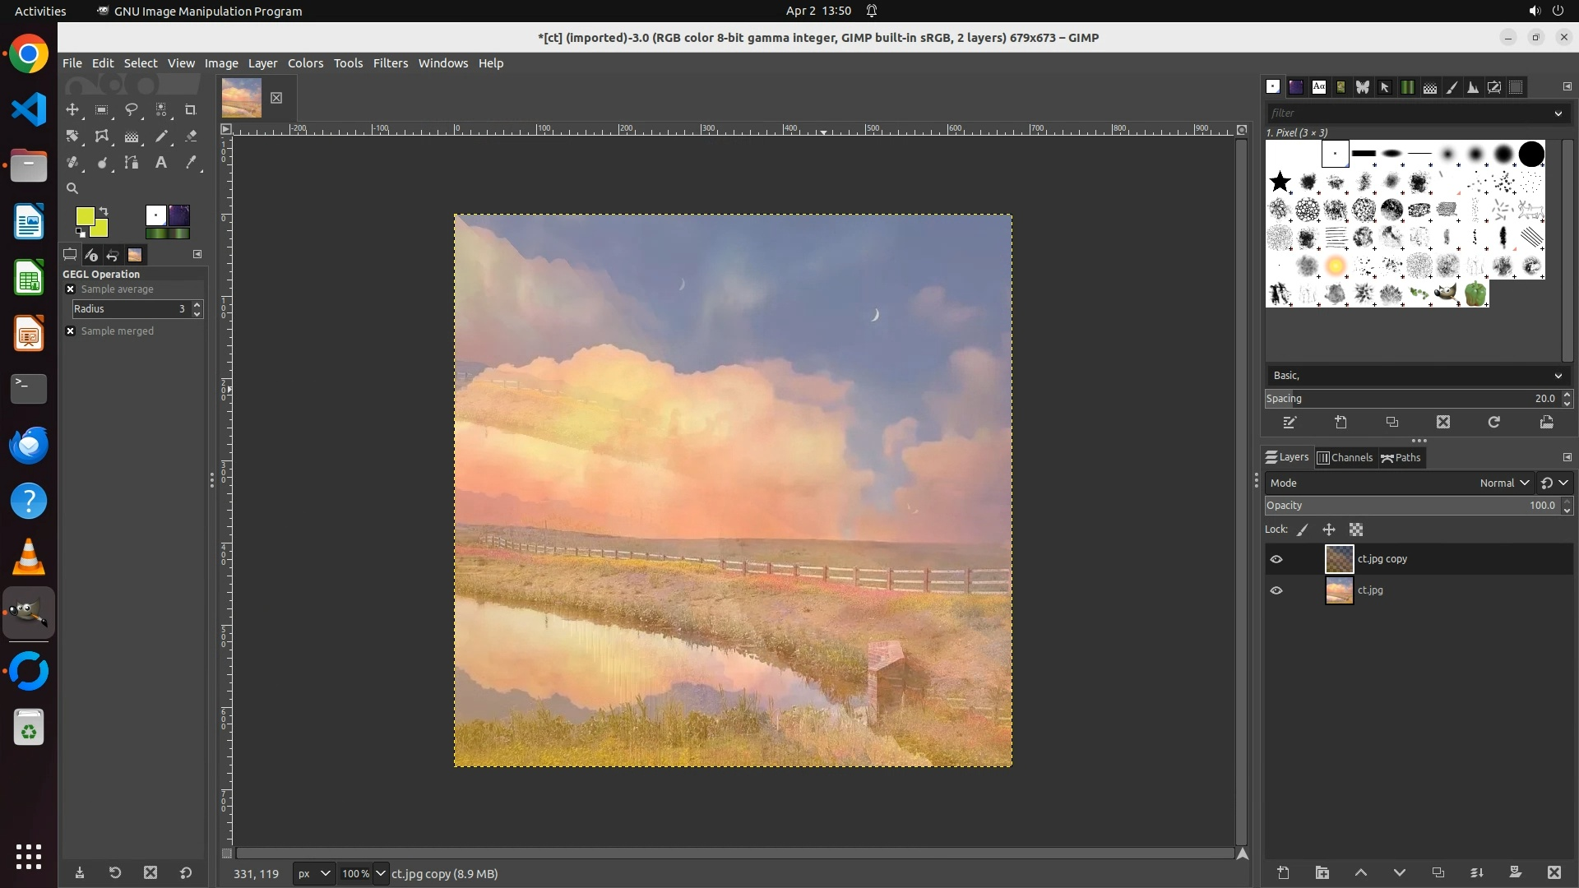Uncheck the Sample merged checkbox
The image size is (1579, 888).
(71, 331)
